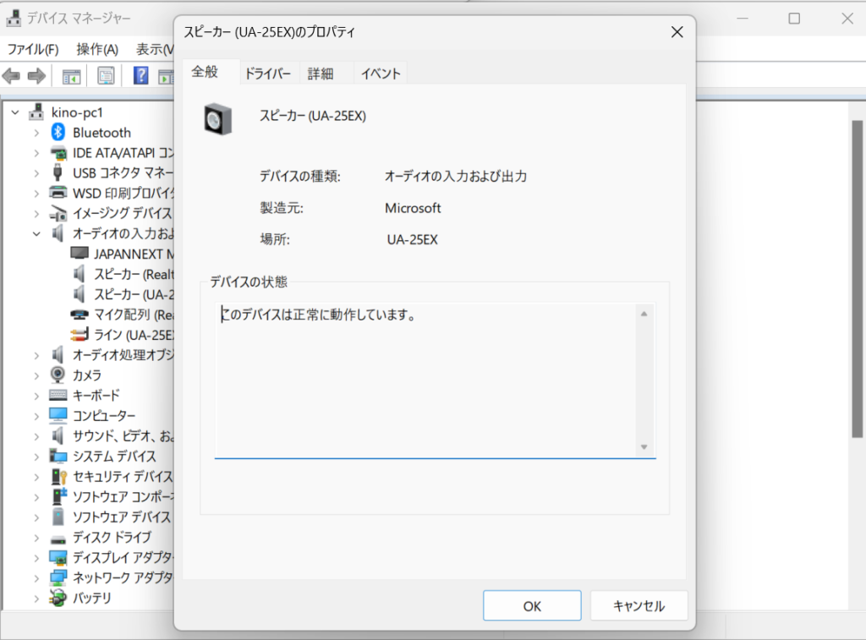Collapse the audio inputs and outputs category
The height and width of the screenshot is (640, 866).
point(36,234)
